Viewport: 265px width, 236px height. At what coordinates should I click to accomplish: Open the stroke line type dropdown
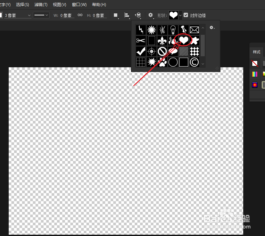point(41,15)
